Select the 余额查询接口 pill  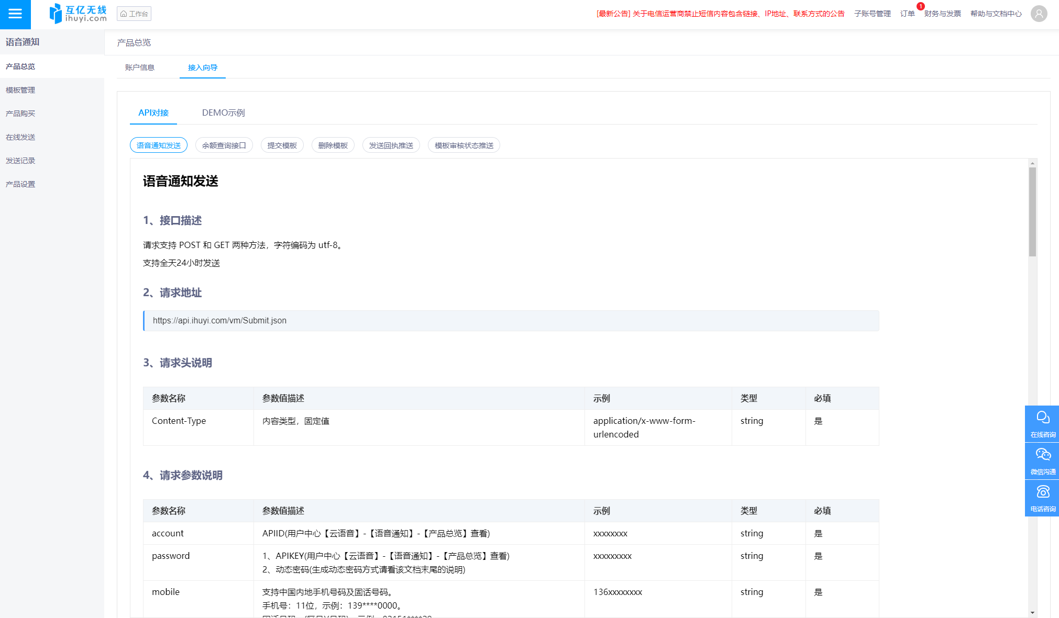coord(224,145)
